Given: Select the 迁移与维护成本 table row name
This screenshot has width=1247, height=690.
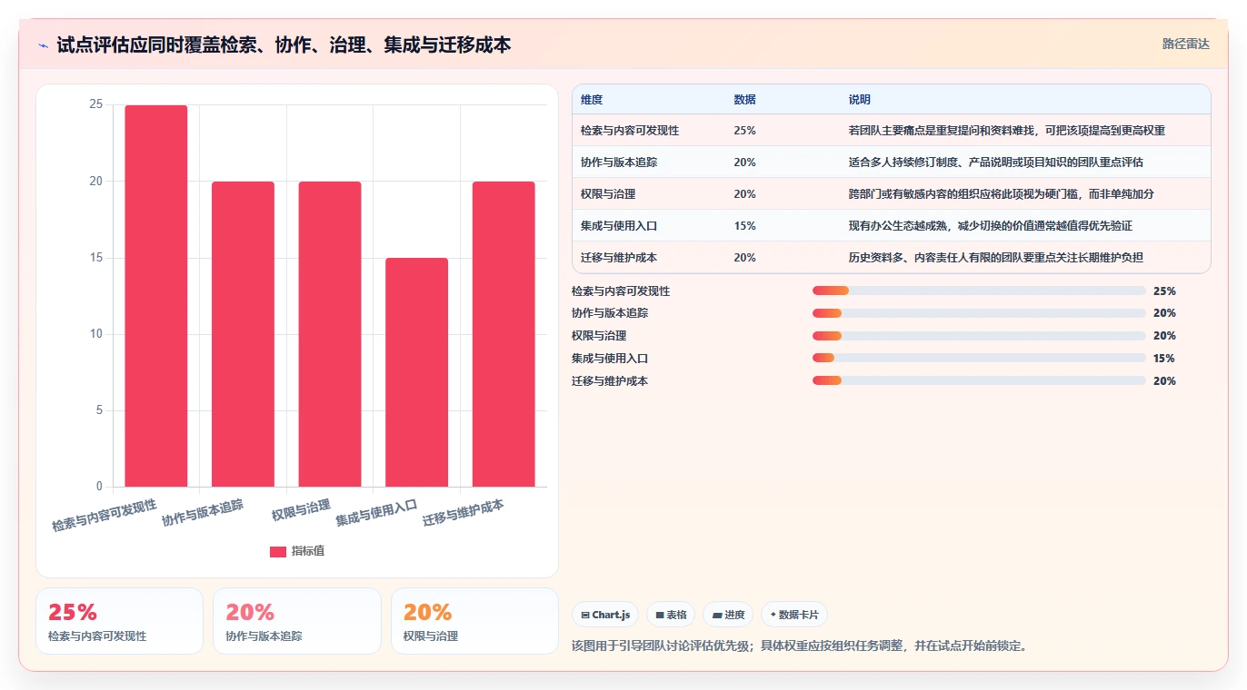Looking at the screenshot, I should (619, 258).
